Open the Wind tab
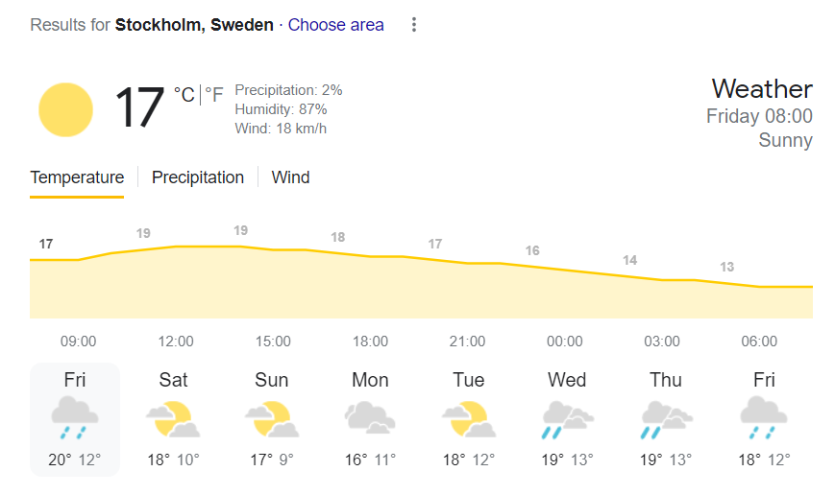Image resolution: width=835 pixels, height=495 pixels. pyautogui.click(x=290, y=177)
